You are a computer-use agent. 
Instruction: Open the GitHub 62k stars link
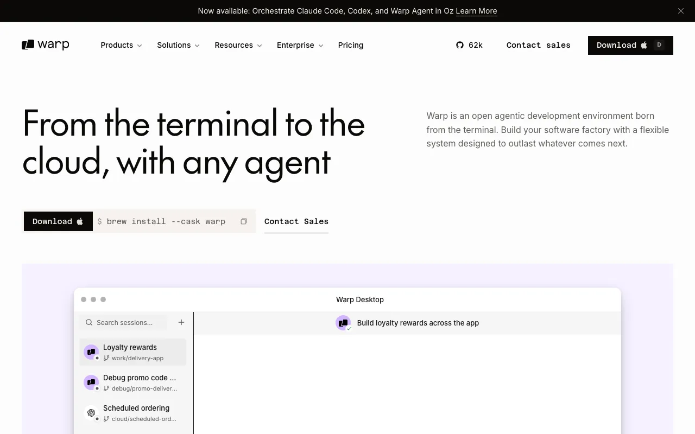470,45
